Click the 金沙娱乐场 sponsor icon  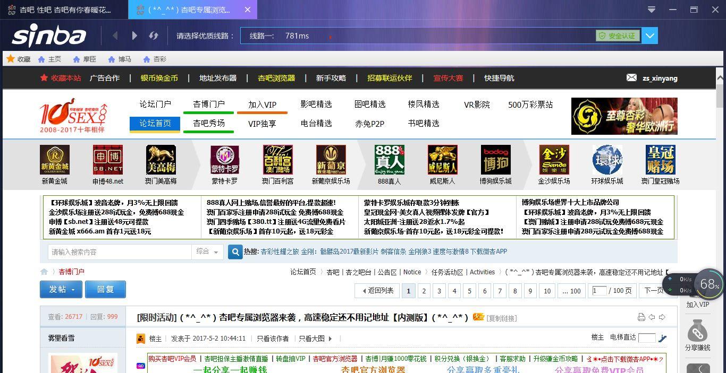pos(554,160)
